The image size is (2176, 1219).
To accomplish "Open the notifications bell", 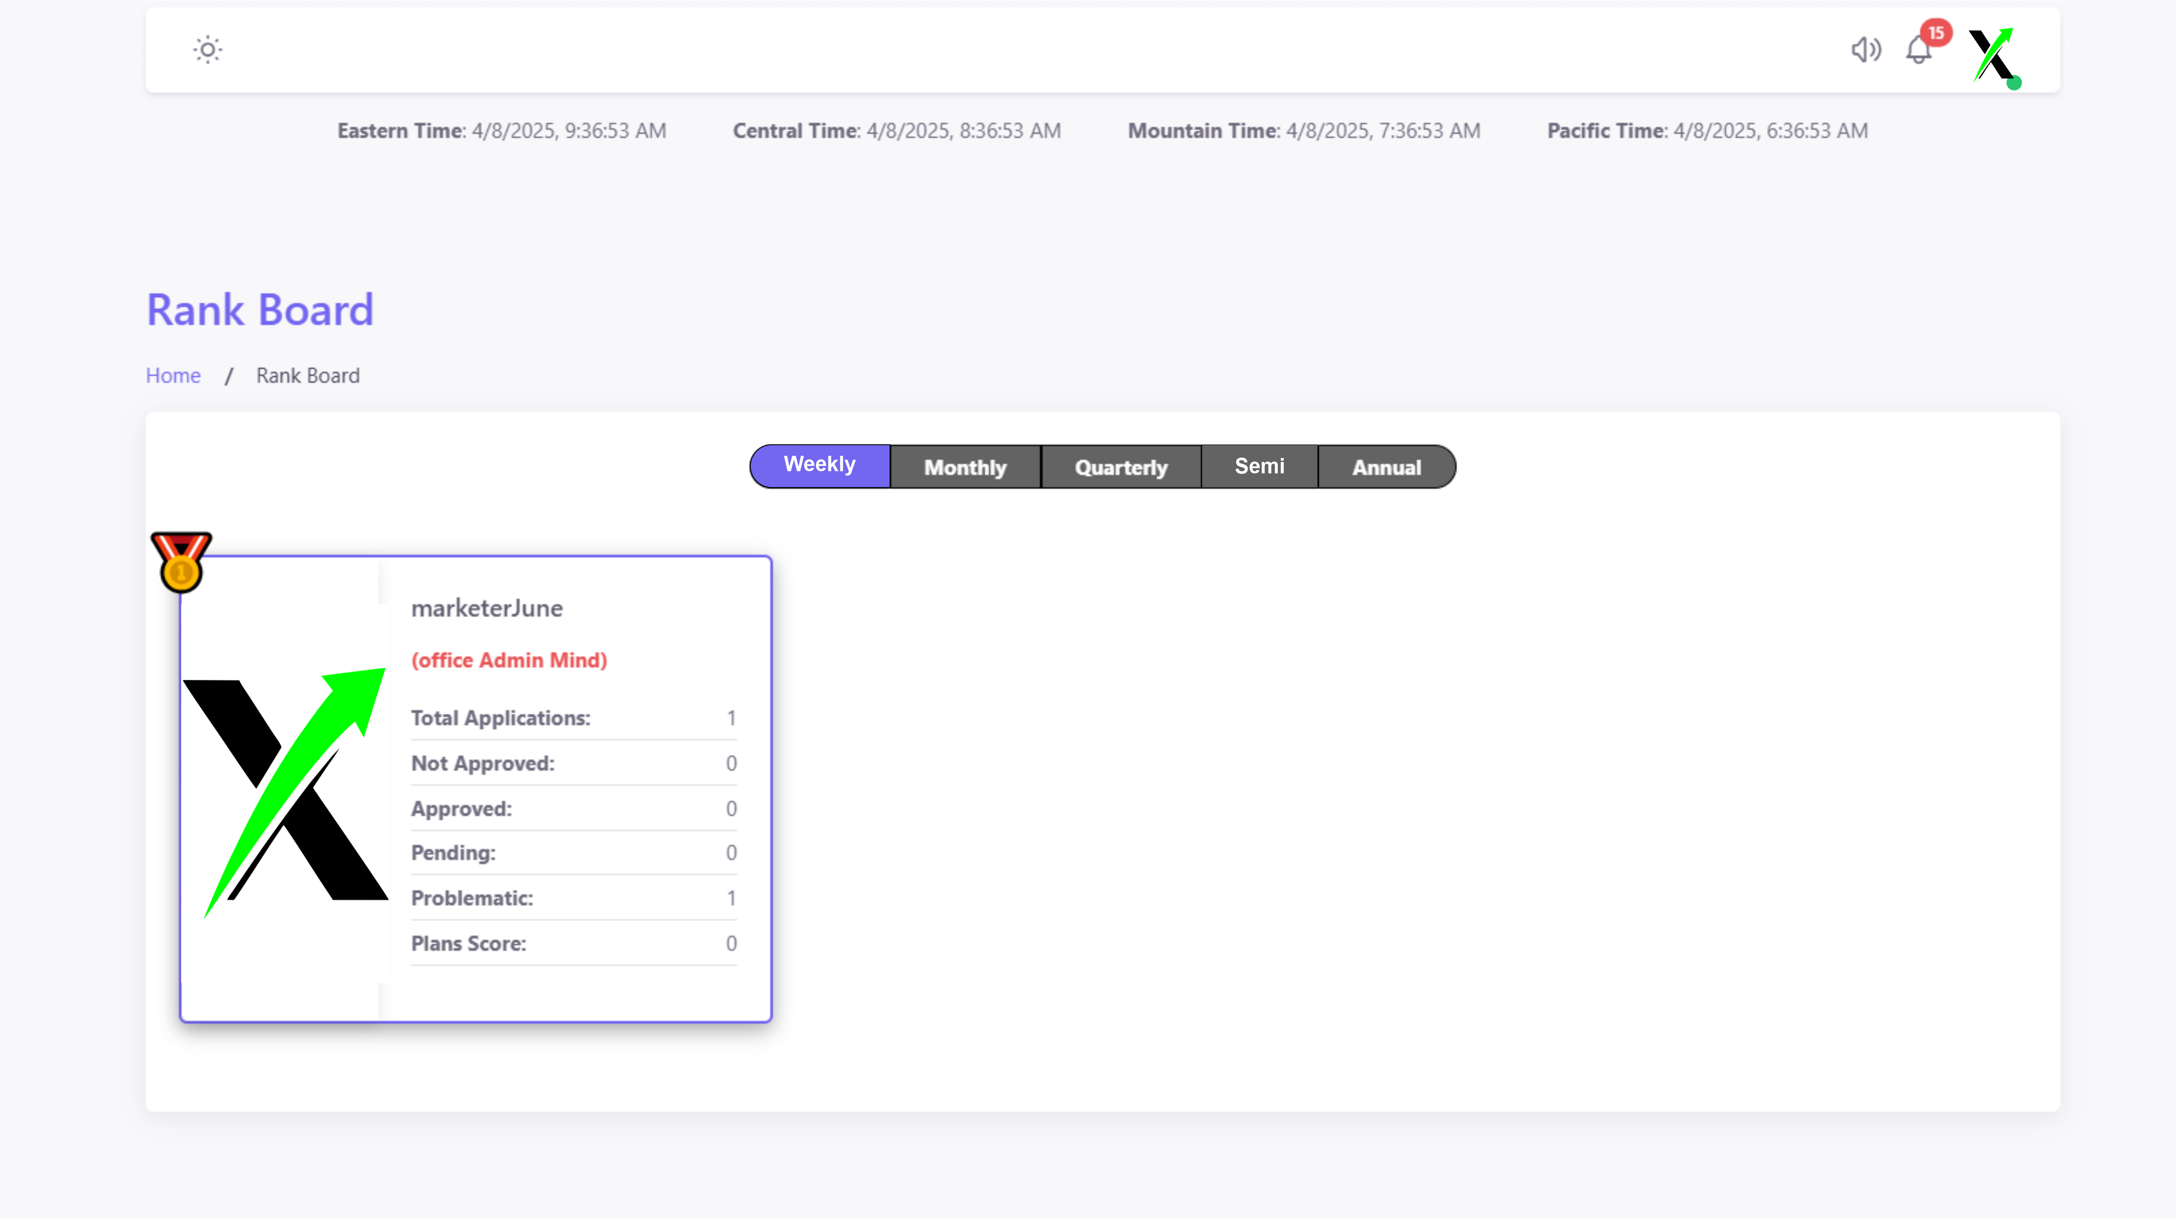I will coord(1919,51).
